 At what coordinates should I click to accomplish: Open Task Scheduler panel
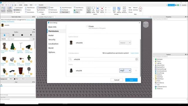coord(53,12)
